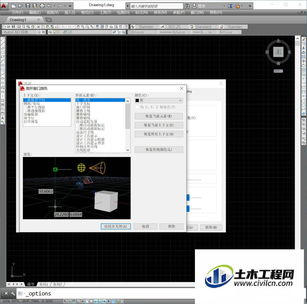The width and height of the screenshot is (307, 304).
Task: Click the Multileader Style icon
Action: coord(222,27)
